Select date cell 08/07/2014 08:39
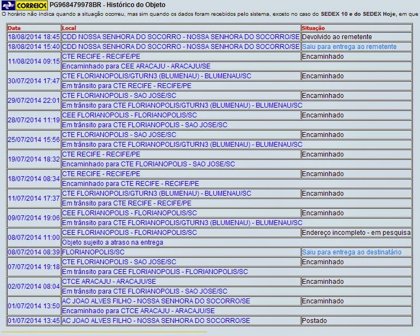This screenshot has width=420, height=336. coord(34,252)
